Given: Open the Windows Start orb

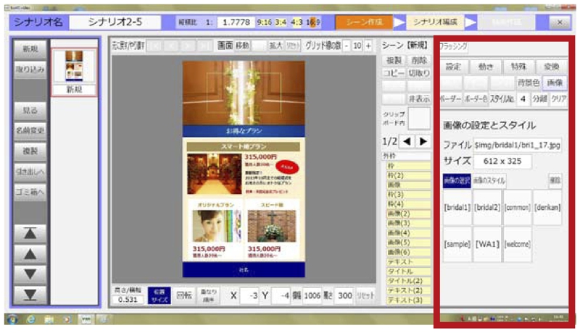Looking at the screenshot, I should pyautogui.click(x=12, y=319).
